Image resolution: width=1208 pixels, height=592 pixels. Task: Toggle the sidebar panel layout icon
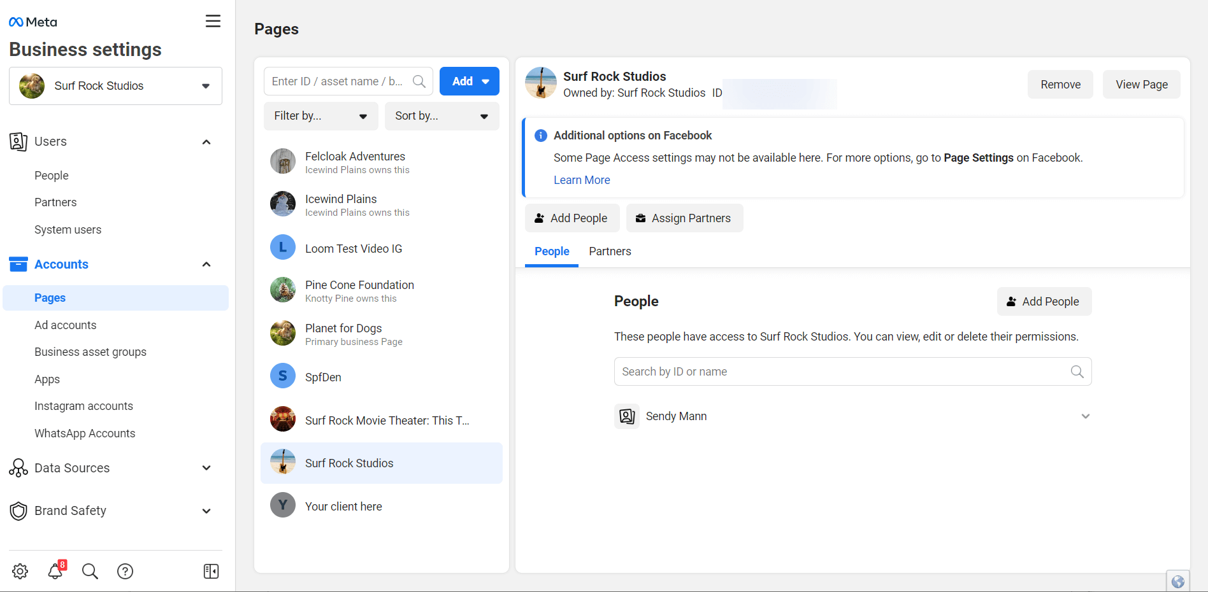(x=211, y=571)
